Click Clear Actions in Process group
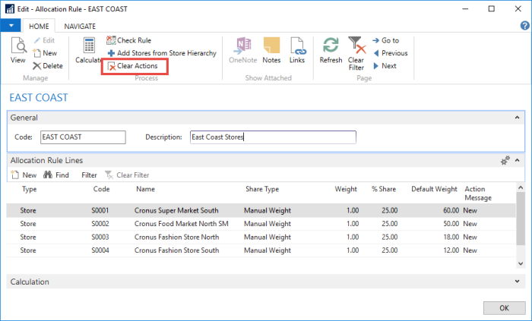 tap(133, 67)
